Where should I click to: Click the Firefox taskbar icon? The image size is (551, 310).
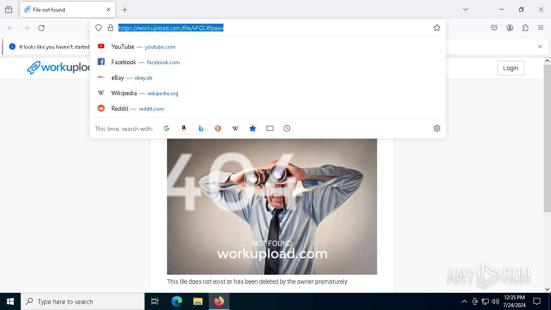click(219, 301)
